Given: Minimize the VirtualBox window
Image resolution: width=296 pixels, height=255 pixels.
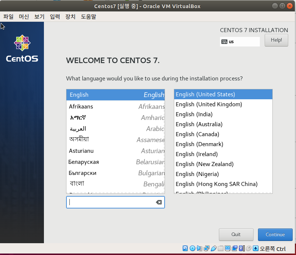Looking at the screenshot, I should [275, 6].
